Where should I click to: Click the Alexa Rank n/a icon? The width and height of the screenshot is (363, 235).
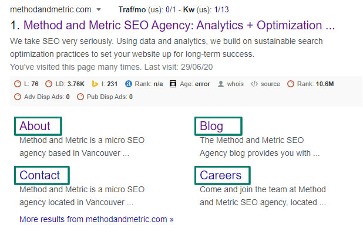(x=128, y=84)
